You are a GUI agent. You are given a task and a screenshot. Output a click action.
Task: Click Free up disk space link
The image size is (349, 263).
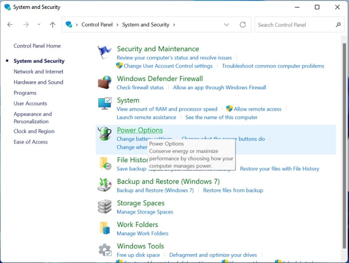pos(138,255)
